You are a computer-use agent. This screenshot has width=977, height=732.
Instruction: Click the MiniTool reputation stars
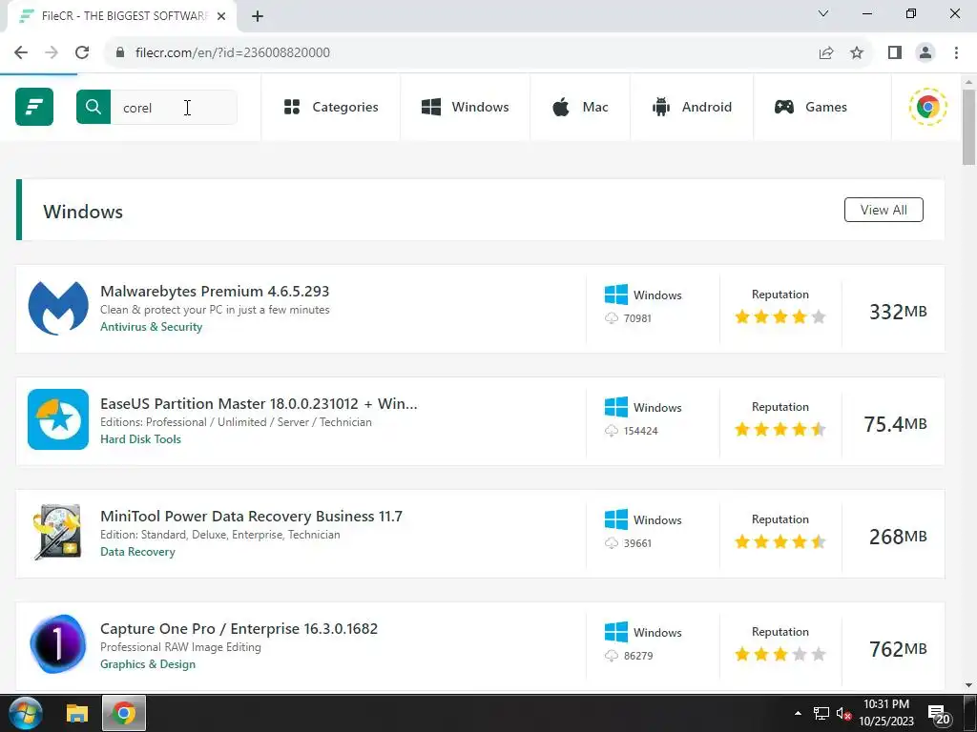click(780, 542)
